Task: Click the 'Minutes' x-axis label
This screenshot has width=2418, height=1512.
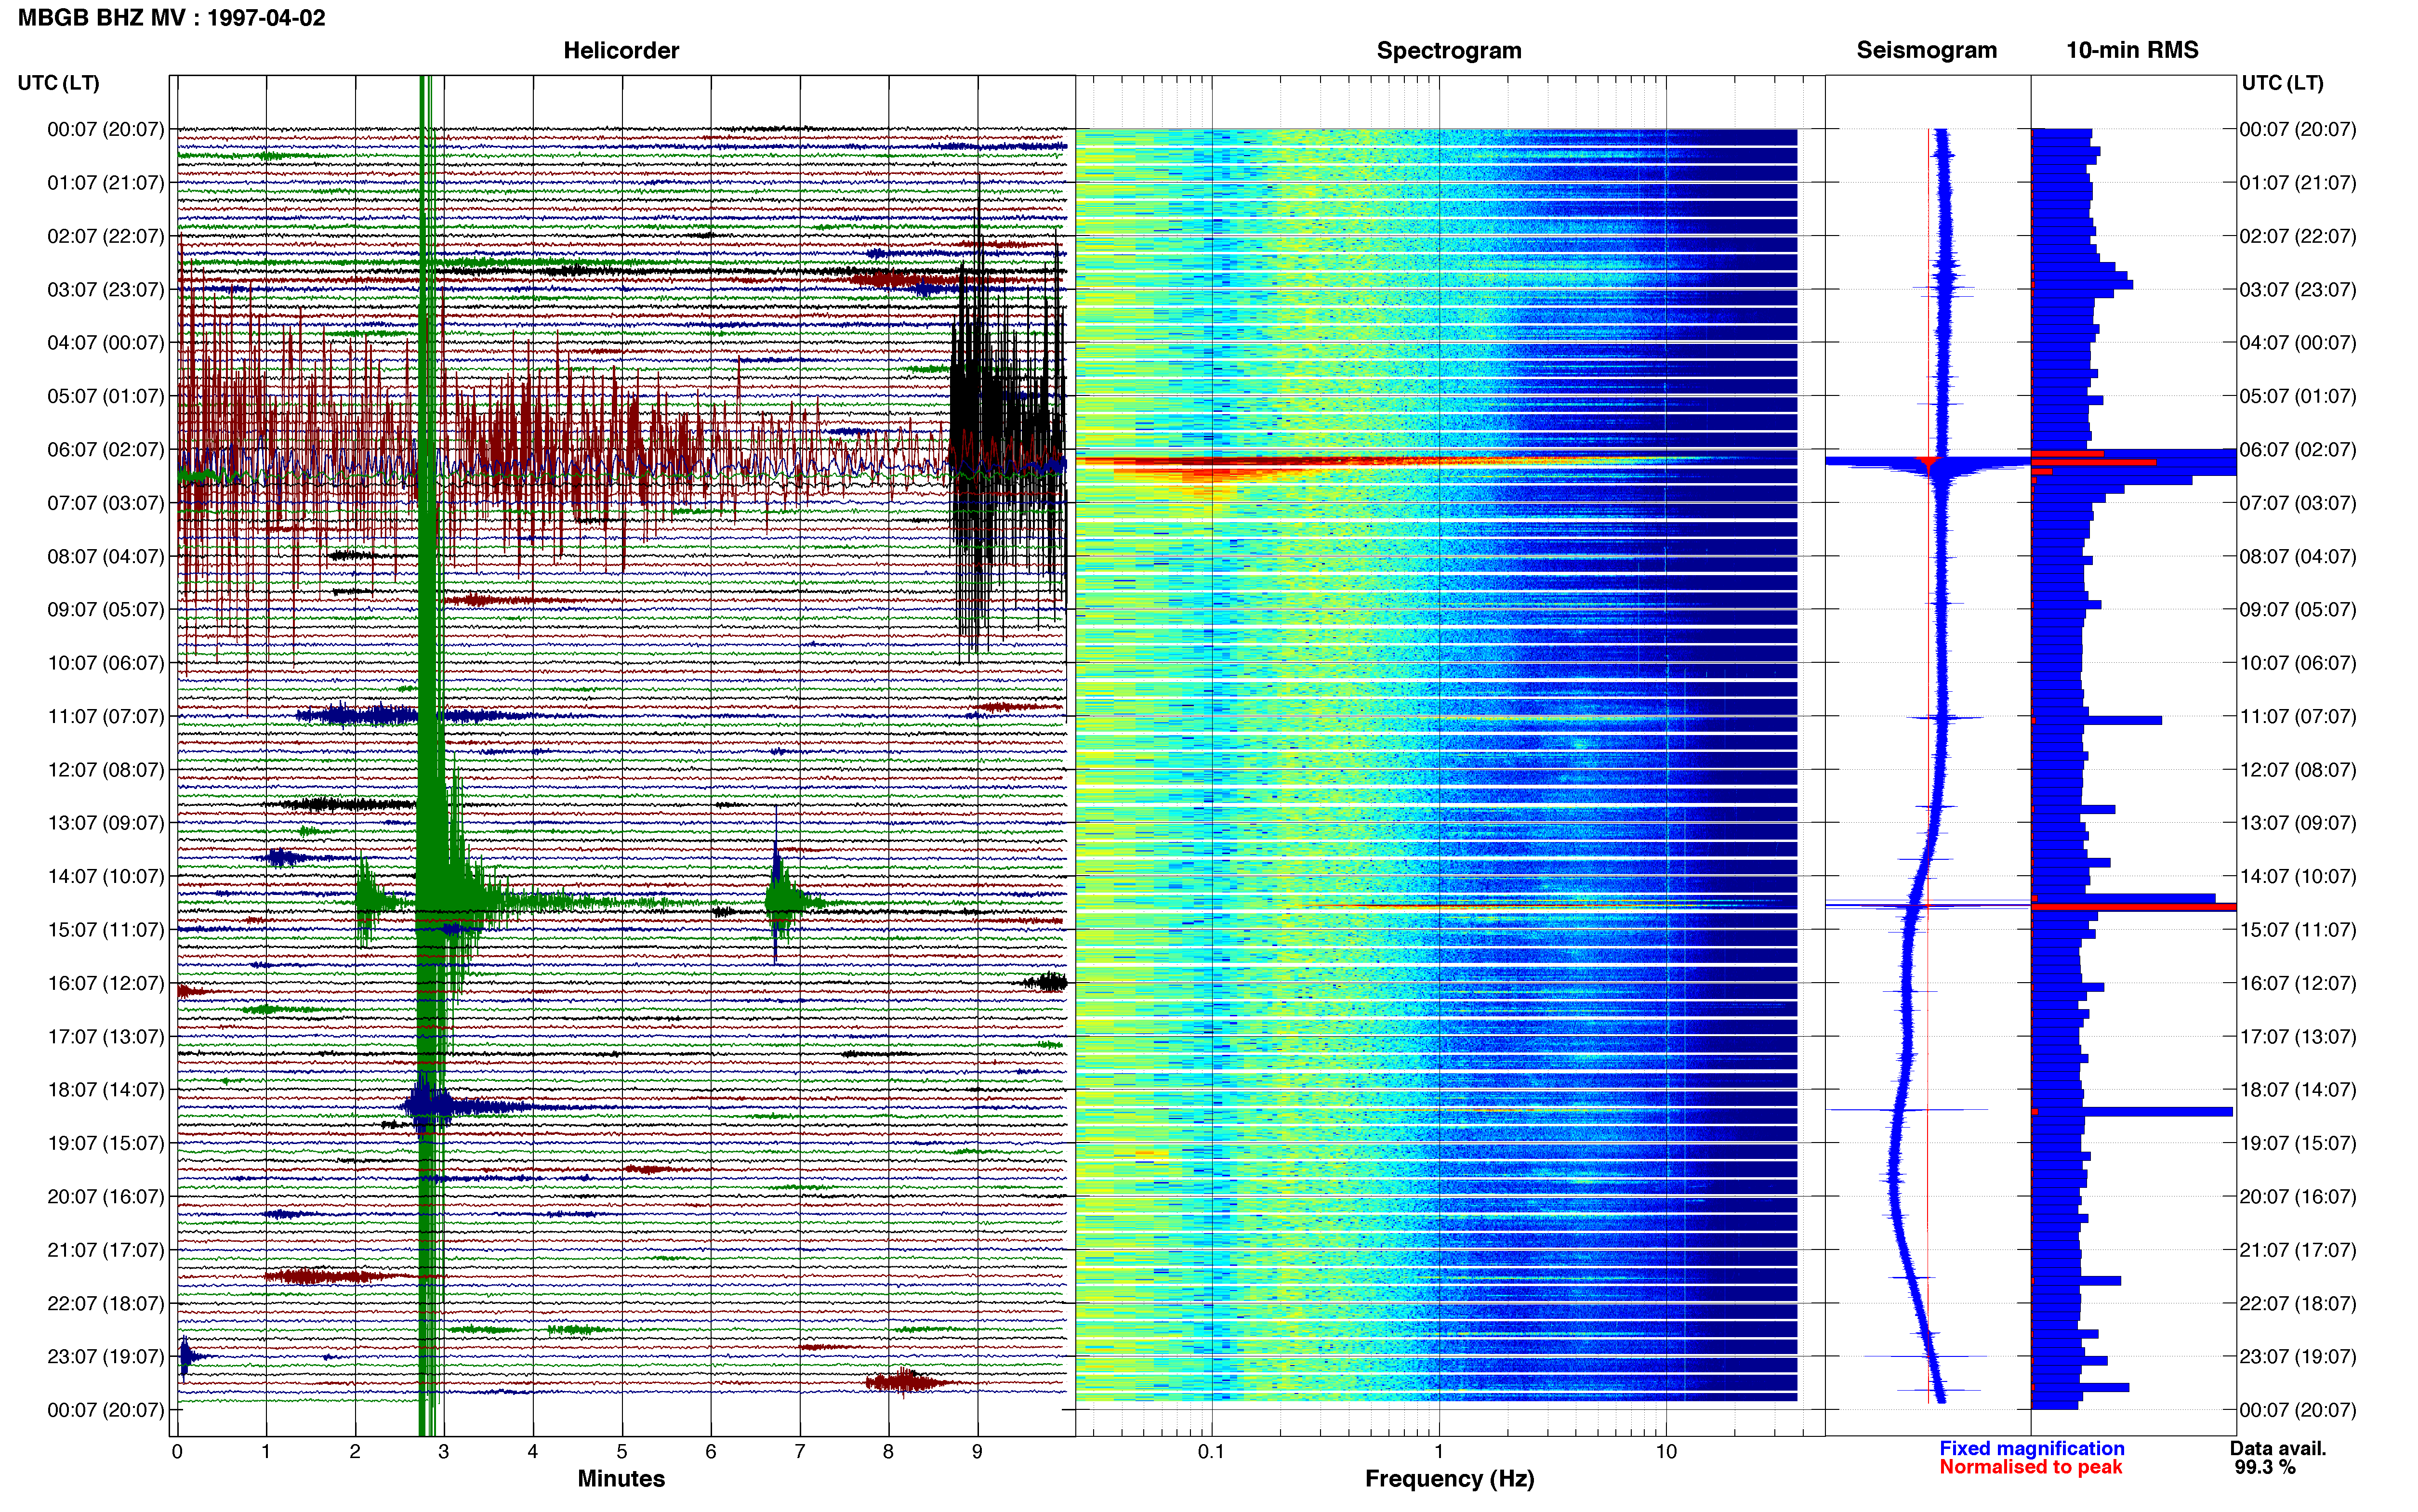Action: (621, 1479)
